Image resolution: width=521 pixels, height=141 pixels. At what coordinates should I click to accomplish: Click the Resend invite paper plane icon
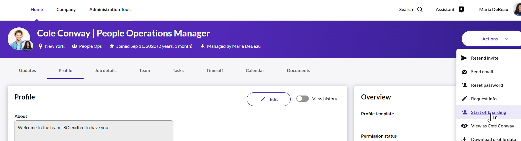pos(464,58)
